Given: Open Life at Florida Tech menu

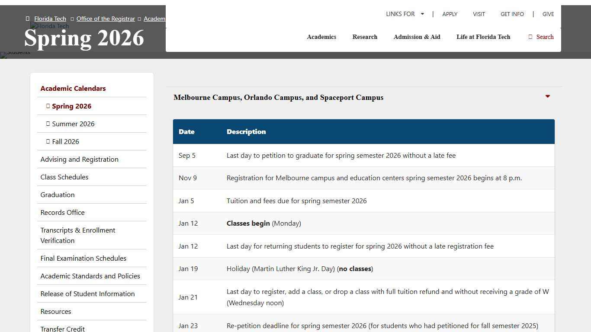Looking at the screenshot, I should coord(483,37).
